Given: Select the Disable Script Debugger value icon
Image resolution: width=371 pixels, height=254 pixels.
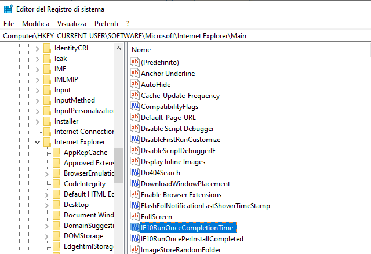Looking at the screenshot, I should [x=135, y=128].
